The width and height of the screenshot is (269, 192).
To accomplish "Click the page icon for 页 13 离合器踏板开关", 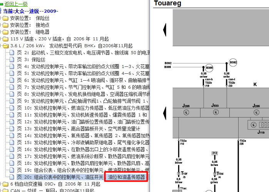I will 12,129.
